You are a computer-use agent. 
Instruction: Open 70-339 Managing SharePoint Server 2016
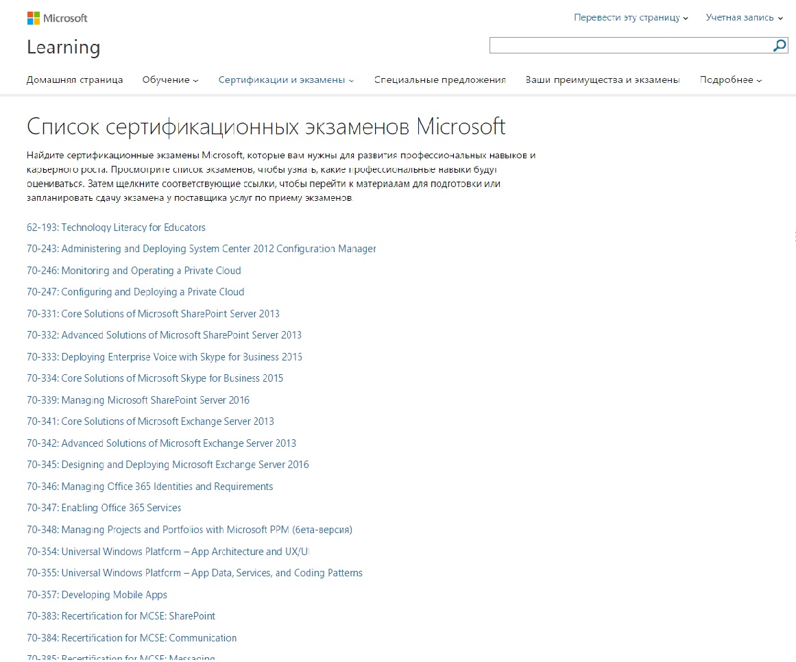tap(138, 400)
